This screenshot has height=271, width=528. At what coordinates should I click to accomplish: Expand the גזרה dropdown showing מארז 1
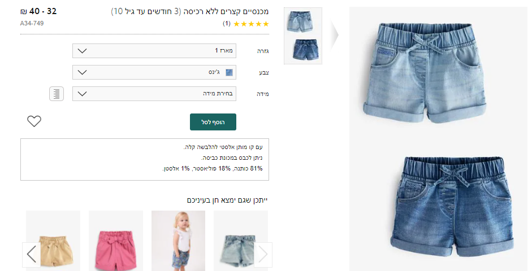click(154, 51)
